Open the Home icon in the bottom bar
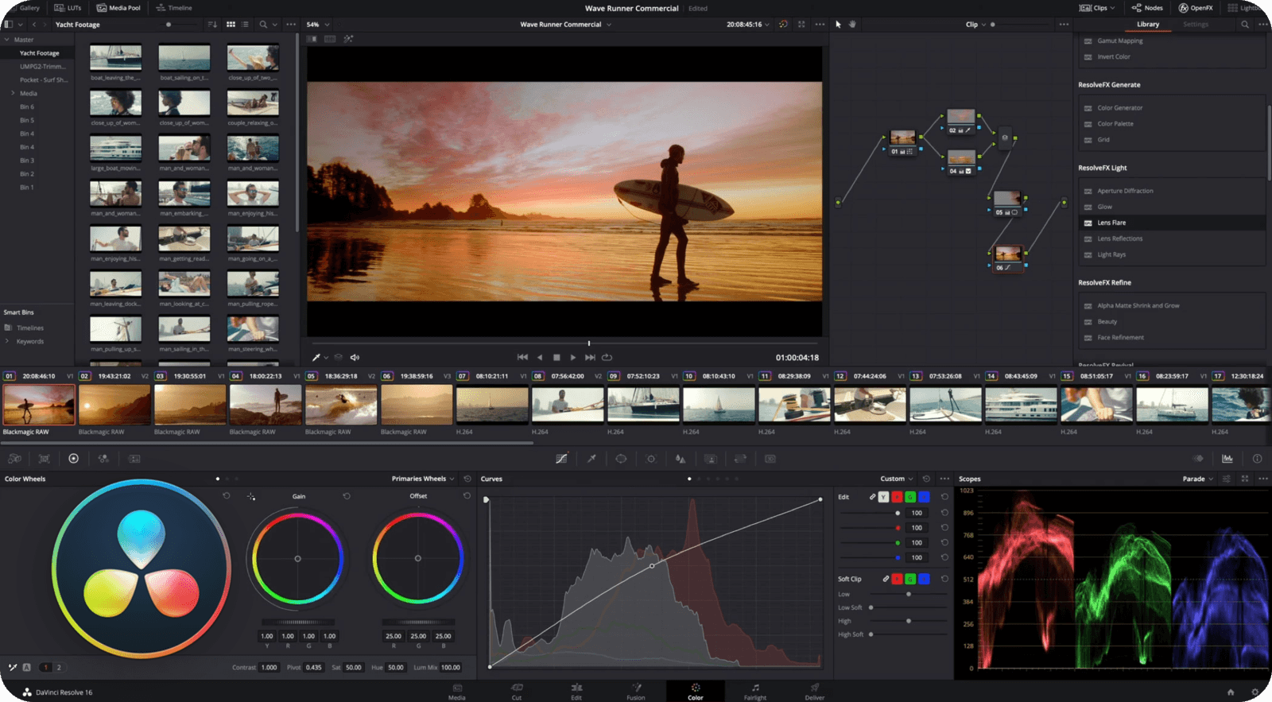 pyautogui.click(x=1231, y=692)
